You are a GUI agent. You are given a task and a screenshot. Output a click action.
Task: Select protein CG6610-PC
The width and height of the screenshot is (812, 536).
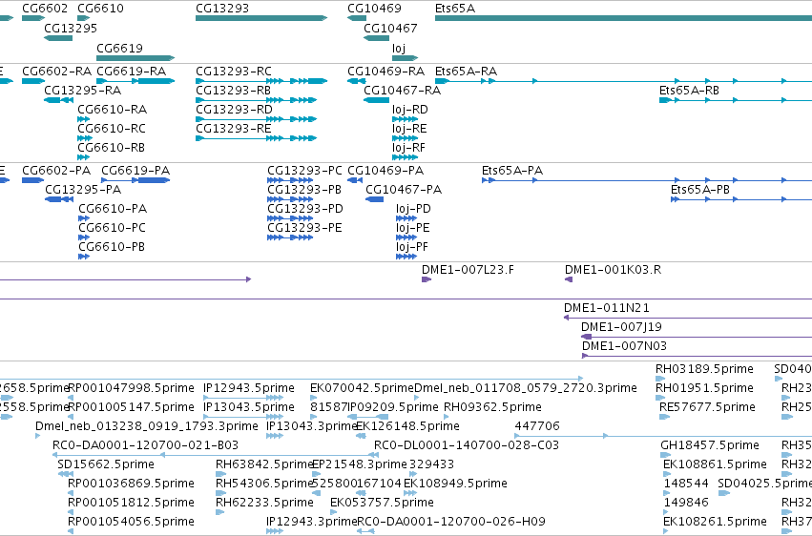point(112,228)
